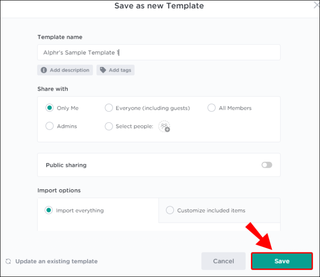The width and height of the screenshot is (320, 277).
Task: Click the tag icon beside Add tags
Action: coord(103,70)
